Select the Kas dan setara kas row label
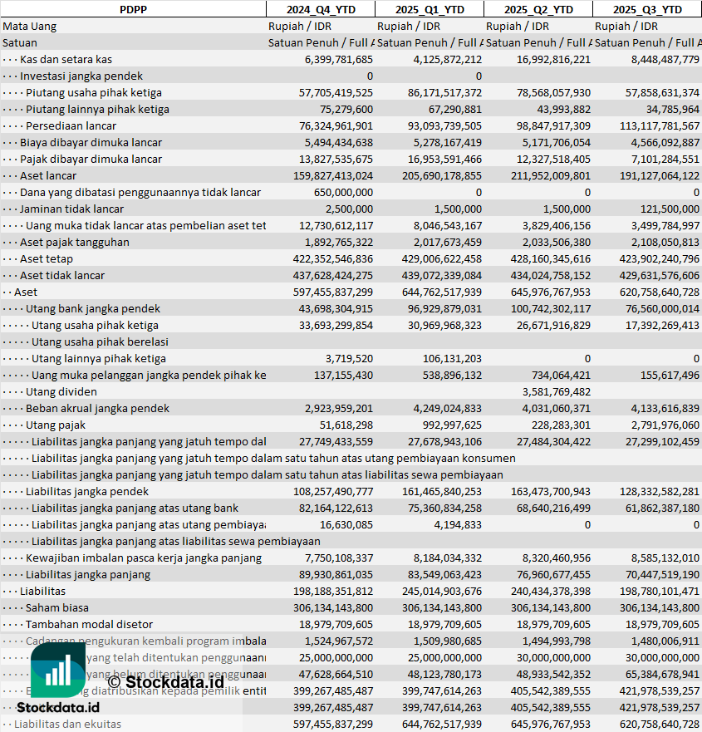The height and width of the screenshot is (732, 702). (66, 59)
